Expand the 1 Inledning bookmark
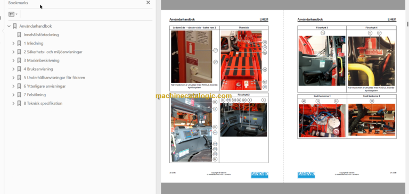 [13, 44]
